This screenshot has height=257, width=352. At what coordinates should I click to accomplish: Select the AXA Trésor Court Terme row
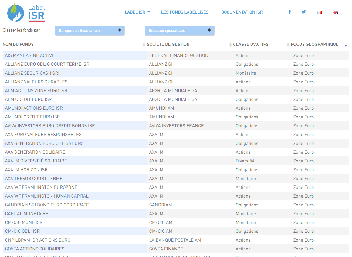coord(34,179)
